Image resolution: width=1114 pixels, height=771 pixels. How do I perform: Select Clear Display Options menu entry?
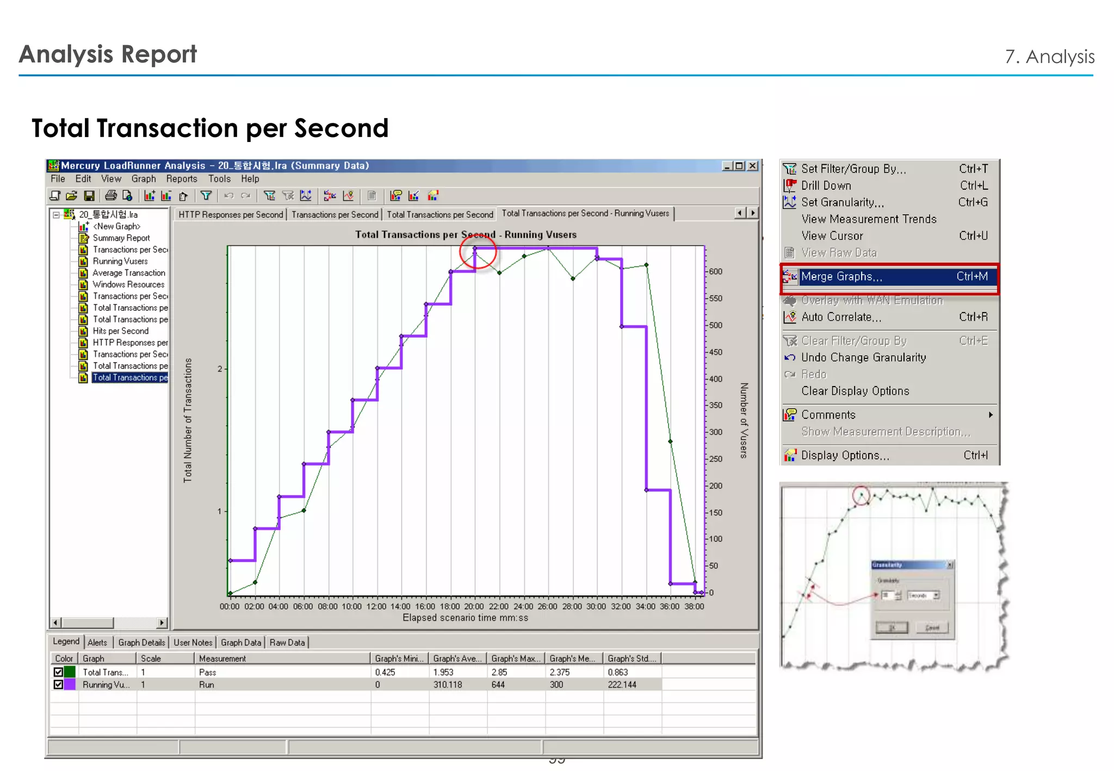pos(890,391)
